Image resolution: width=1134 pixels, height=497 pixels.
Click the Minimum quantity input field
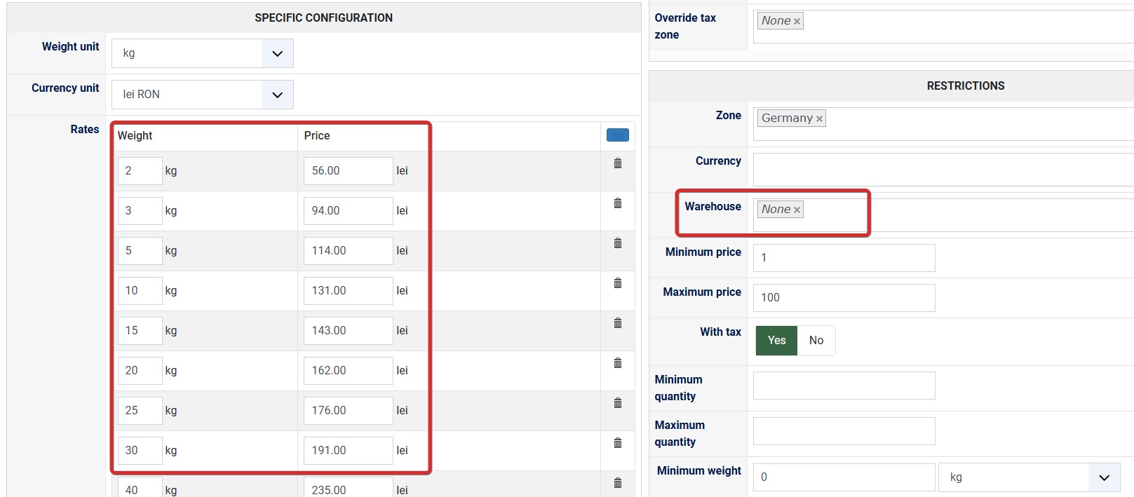pos(844,386)
